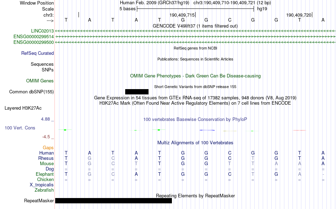Click the black dbSNP variant block

[137, 92]
